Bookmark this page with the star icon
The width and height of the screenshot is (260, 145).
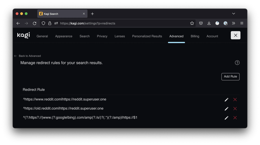tap(192, 23)
